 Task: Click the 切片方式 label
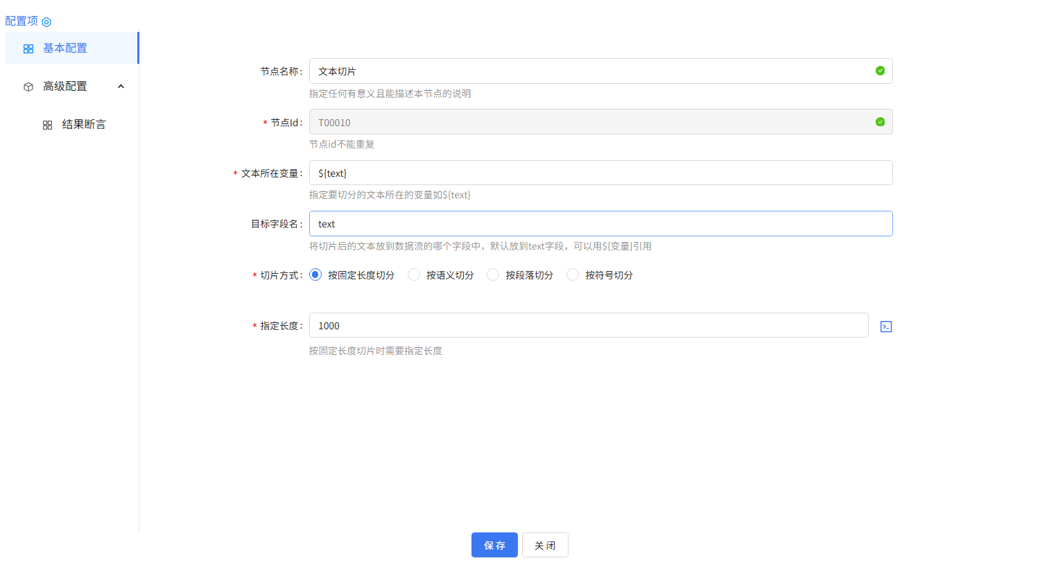click(278, 275)
